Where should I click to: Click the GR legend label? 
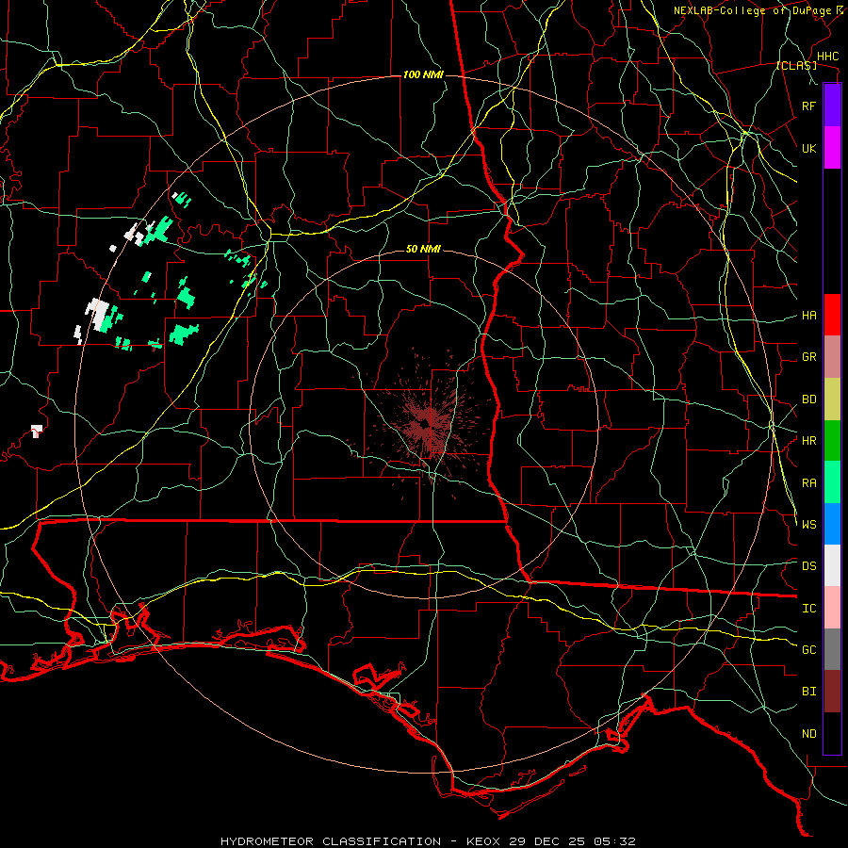click(808, 357)
